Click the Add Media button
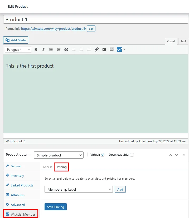 [x=16, y=40]
